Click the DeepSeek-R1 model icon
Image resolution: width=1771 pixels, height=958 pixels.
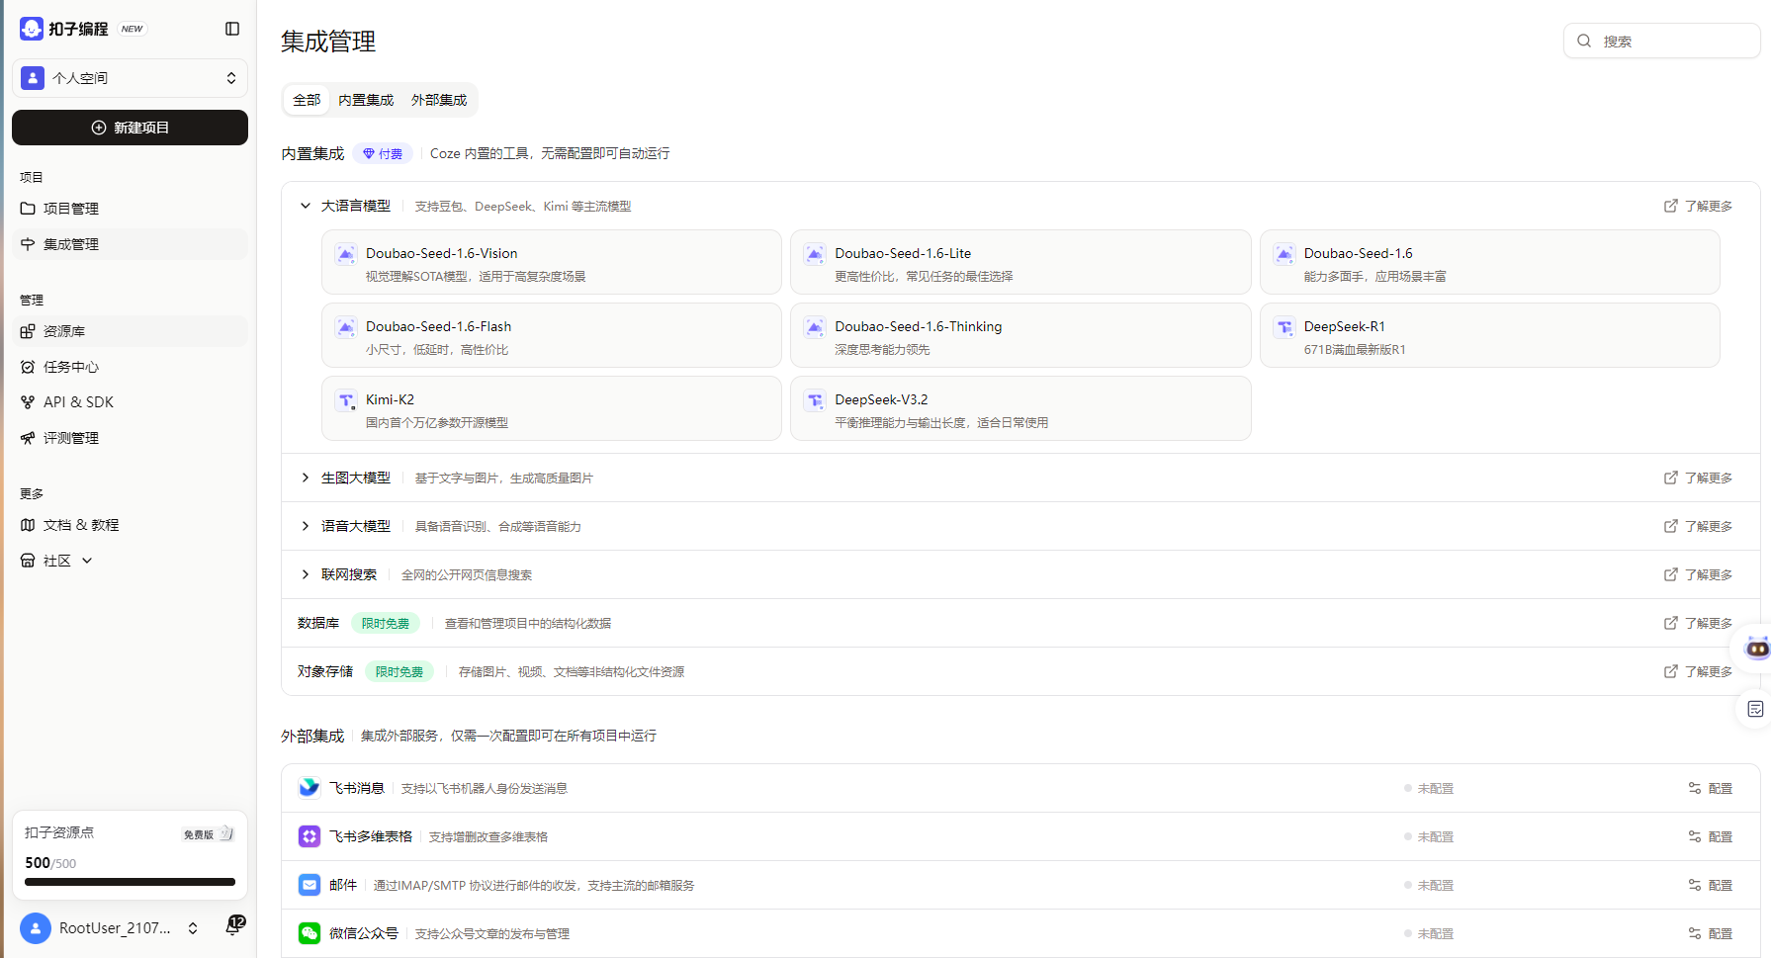coord(1284,327)
